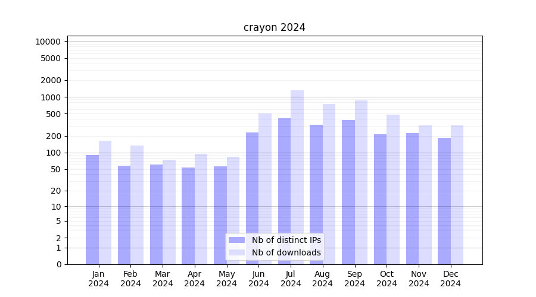Click the Jan 2024 distinct IPs bar
The height and width of the screenshot is (297, 536).
point(92,209)
